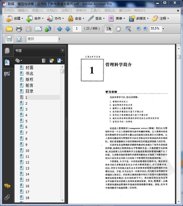
Task: Click the 查找 search field
Action: point(42,39)
